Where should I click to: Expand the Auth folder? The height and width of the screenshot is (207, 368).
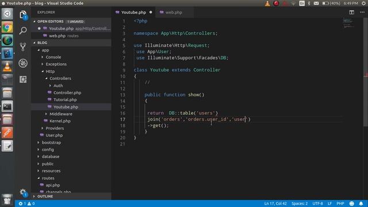58,86
